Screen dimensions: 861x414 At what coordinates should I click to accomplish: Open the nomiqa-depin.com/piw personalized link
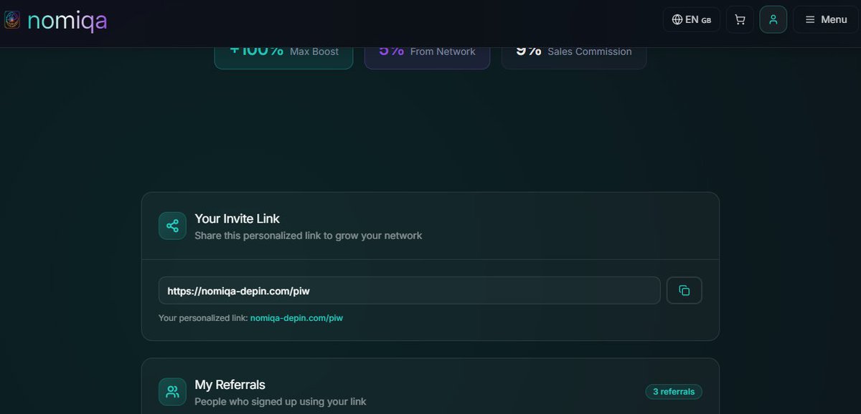tap(296, 318)
